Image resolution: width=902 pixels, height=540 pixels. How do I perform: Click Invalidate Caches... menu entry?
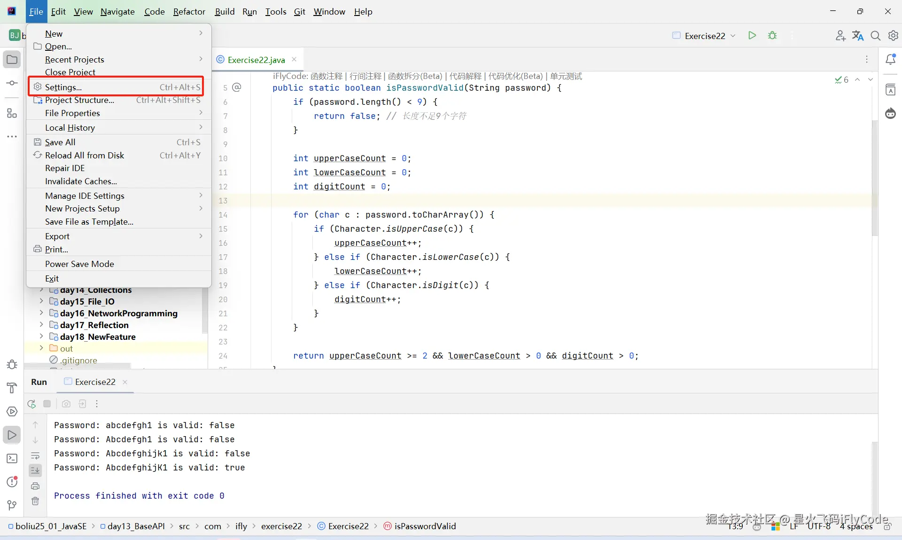(81, 181)
